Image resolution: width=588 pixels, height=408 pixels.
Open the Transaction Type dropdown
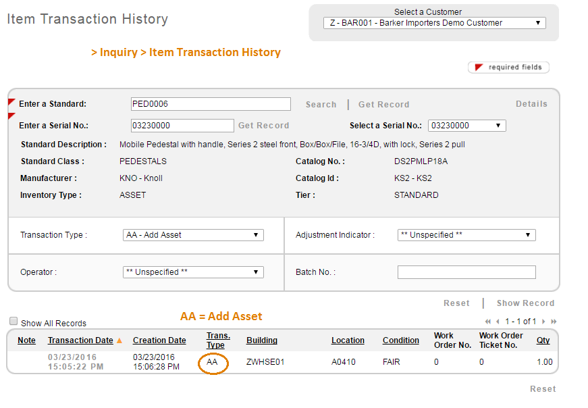click(x=193, y=235)
